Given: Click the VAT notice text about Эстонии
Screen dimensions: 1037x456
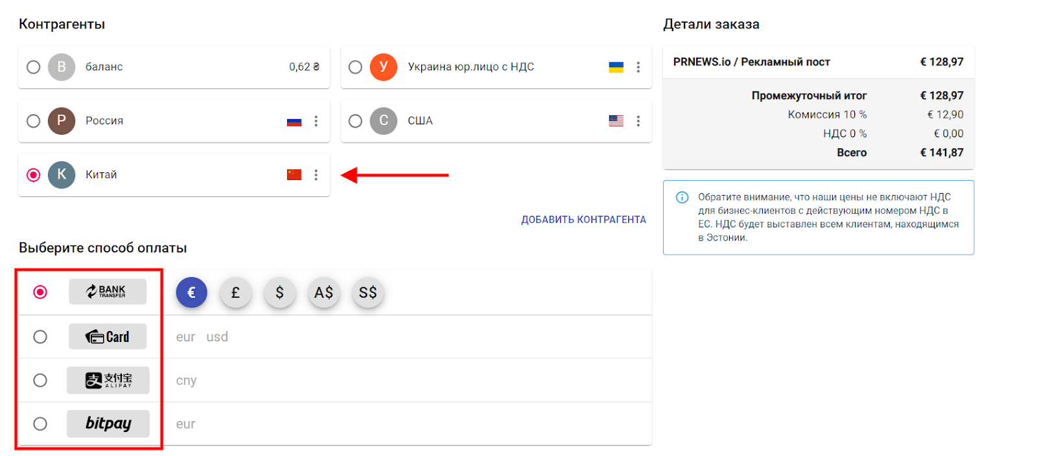Looking at the screenshot, I should 828,218.
